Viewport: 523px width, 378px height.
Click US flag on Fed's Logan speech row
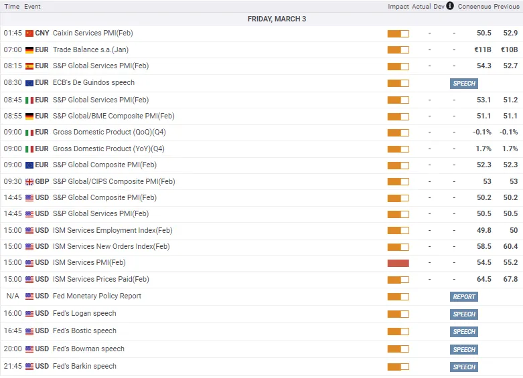(29, 314)
